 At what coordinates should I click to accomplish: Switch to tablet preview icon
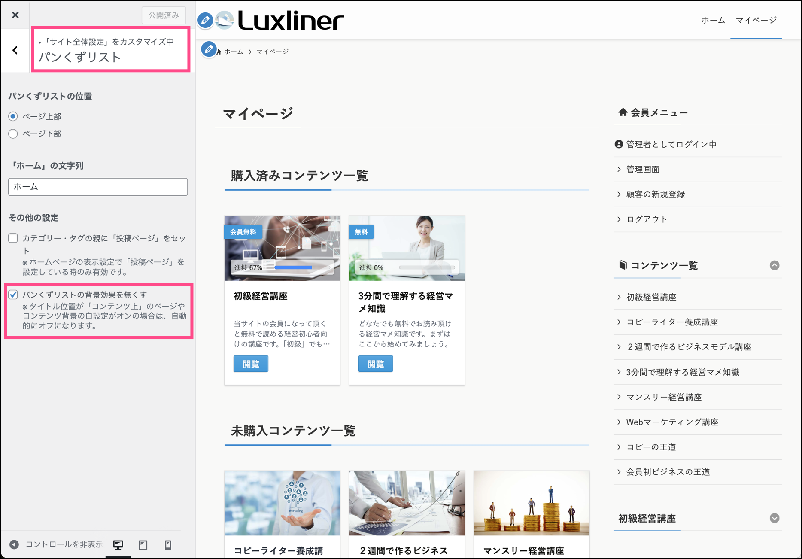[x=143, y=545]
